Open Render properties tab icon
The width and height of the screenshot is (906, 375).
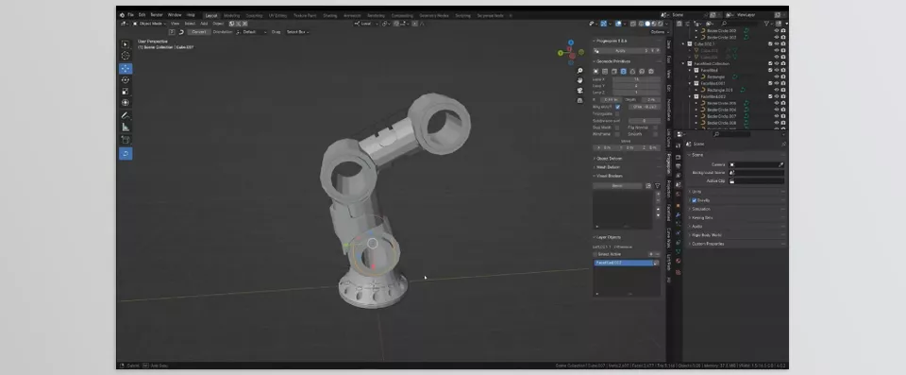[679, 157]
